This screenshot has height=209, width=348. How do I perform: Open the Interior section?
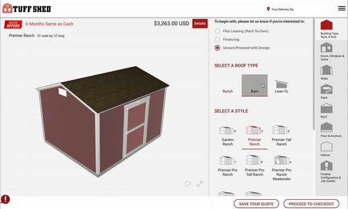click(326, 149)
